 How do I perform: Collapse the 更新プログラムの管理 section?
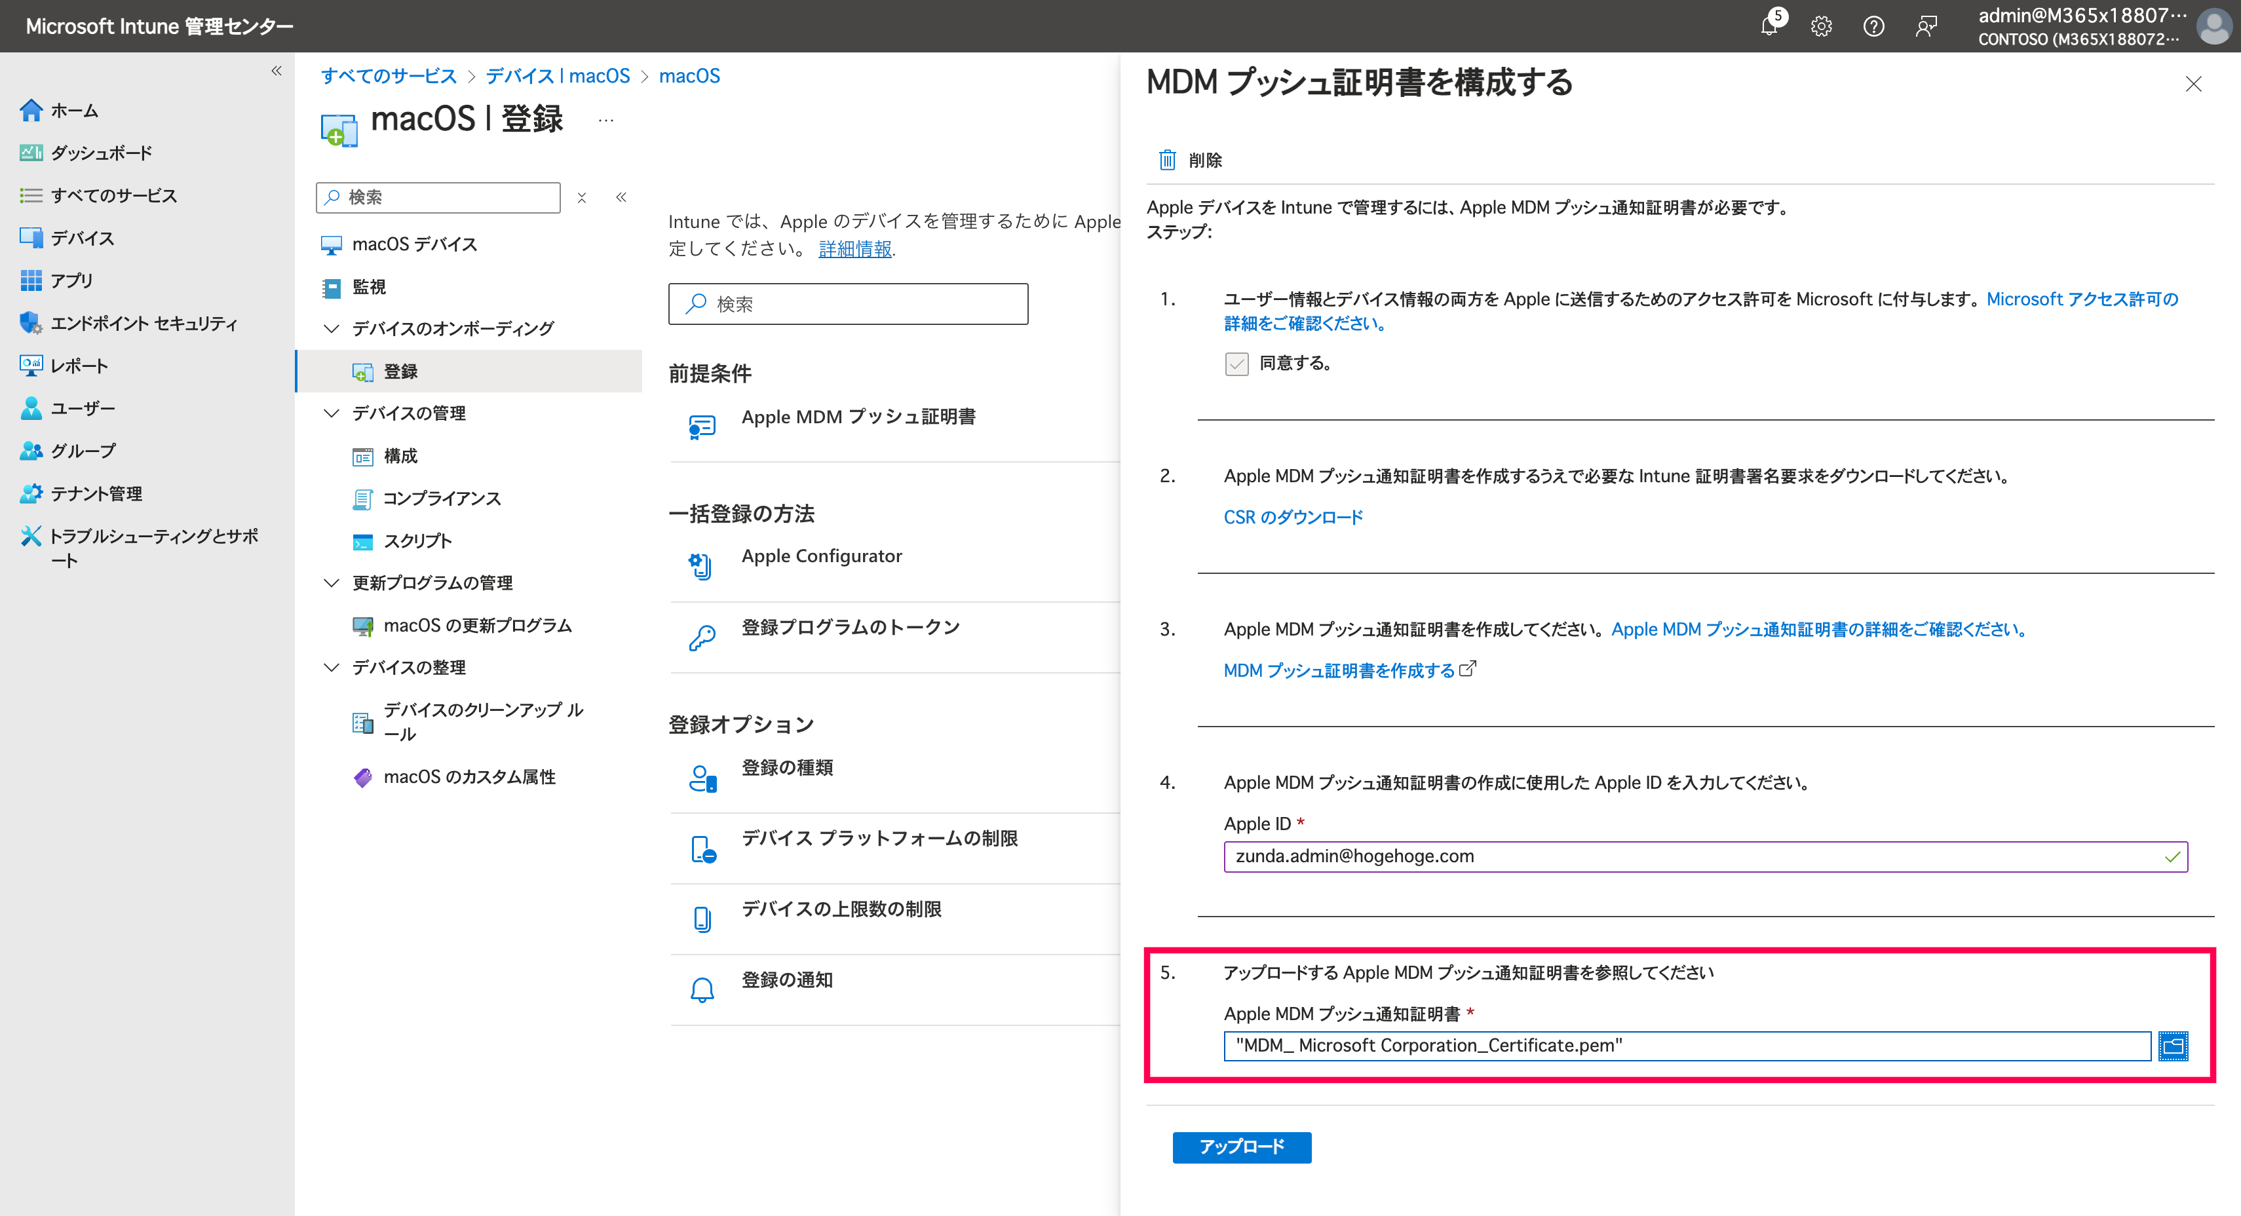tap(332, 582)
